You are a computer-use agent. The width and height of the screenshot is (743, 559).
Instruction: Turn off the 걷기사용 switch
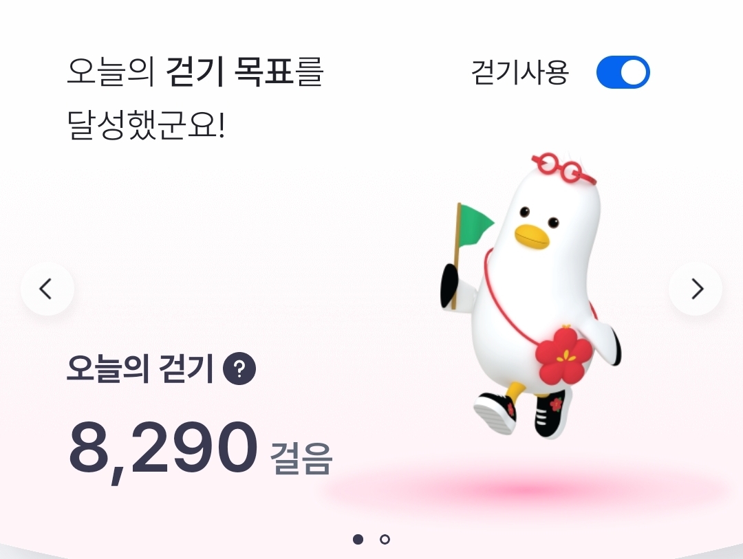click(623, 72)
